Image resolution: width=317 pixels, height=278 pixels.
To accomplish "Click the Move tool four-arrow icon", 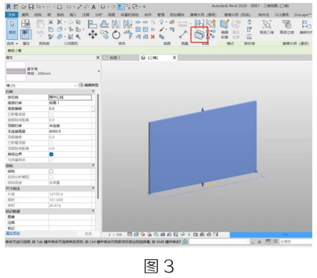I will tap(93, 35).
